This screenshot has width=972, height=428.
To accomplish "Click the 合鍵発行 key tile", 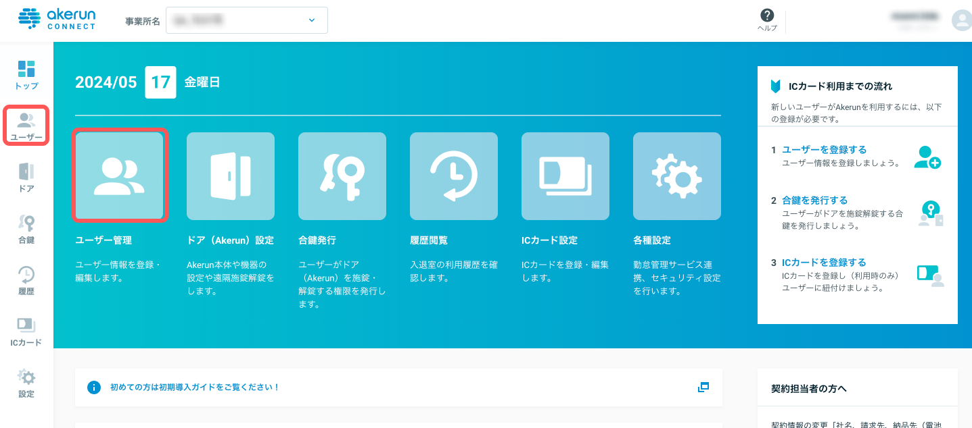I will [x=342, y=176].
